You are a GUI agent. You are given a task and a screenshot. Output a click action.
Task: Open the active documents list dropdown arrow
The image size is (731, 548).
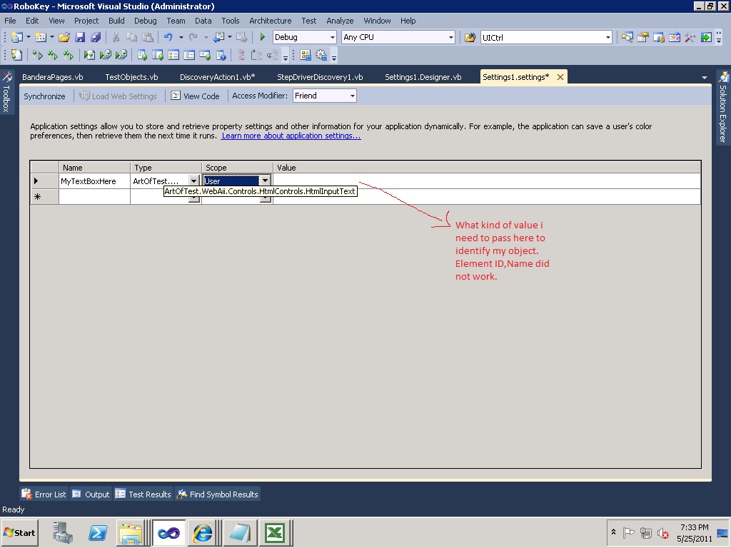705,77
